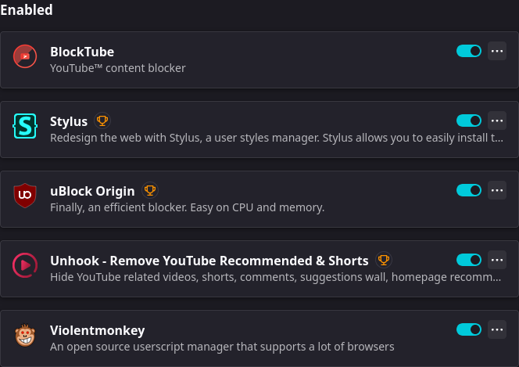This screenshot has width=519, height=367.
Task: Click uBlock Origin's recommended trophy badge
Action: 150,190
